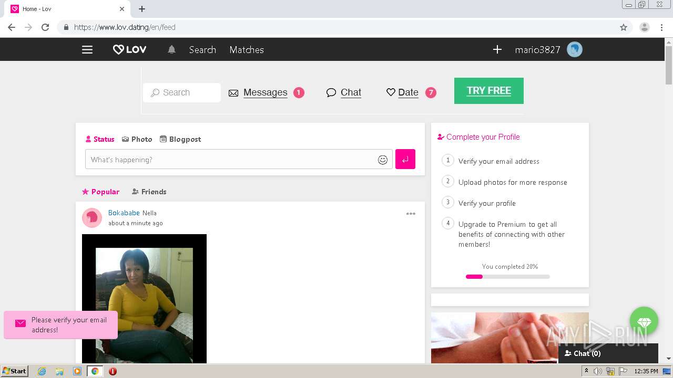Click the verify email notification

click(60, 325)
